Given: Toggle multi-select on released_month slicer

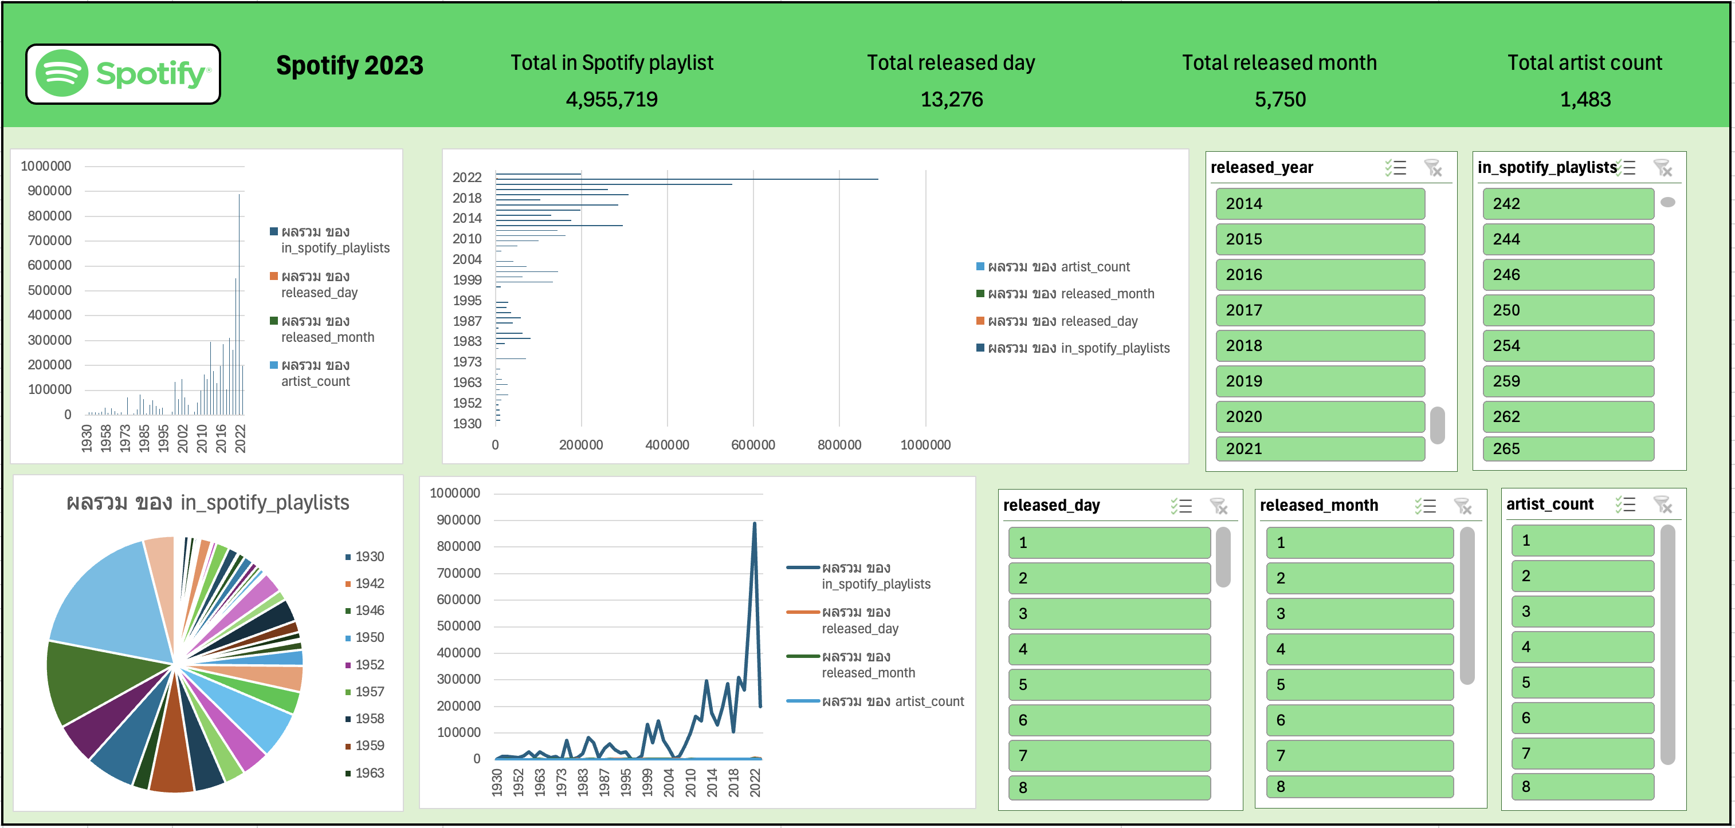Looking at the screenshot, I should [1426, 506].
